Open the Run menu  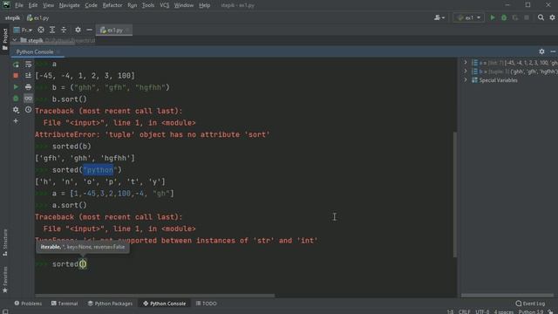[x=133, y=5]
